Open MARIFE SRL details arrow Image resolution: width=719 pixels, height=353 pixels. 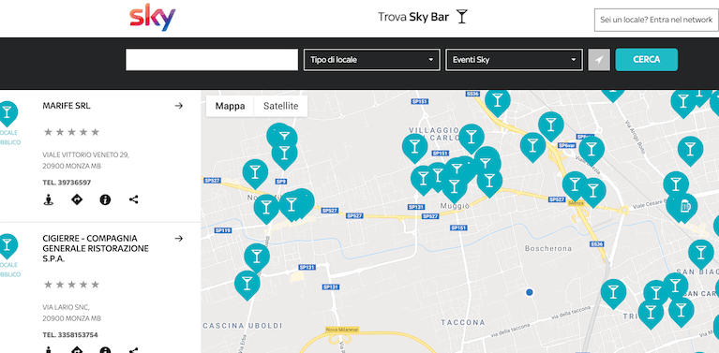[179, 106]
